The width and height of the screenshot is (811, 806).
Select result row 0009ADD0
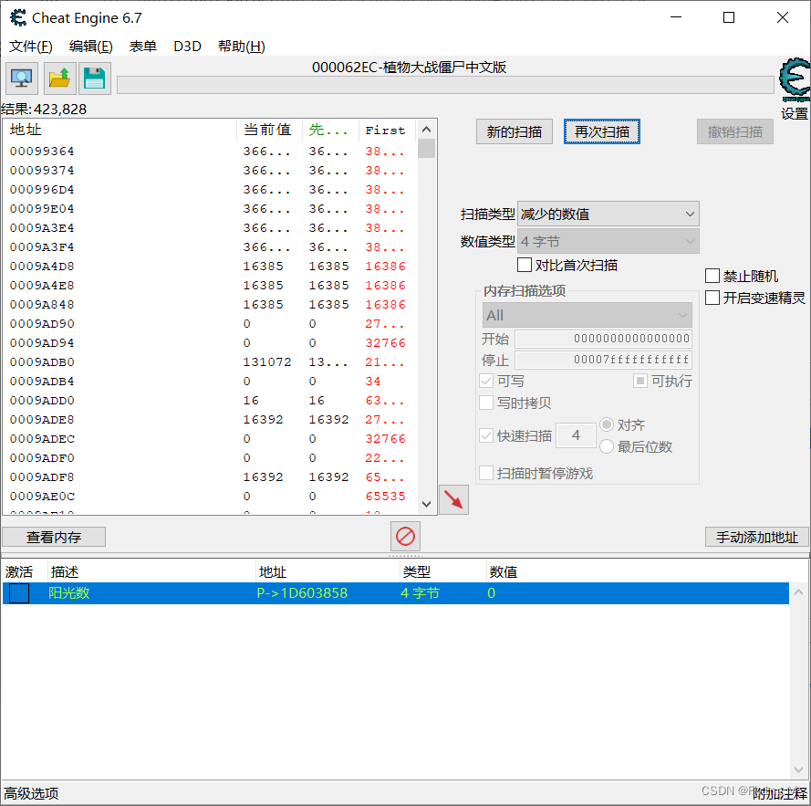pos(209,400)
